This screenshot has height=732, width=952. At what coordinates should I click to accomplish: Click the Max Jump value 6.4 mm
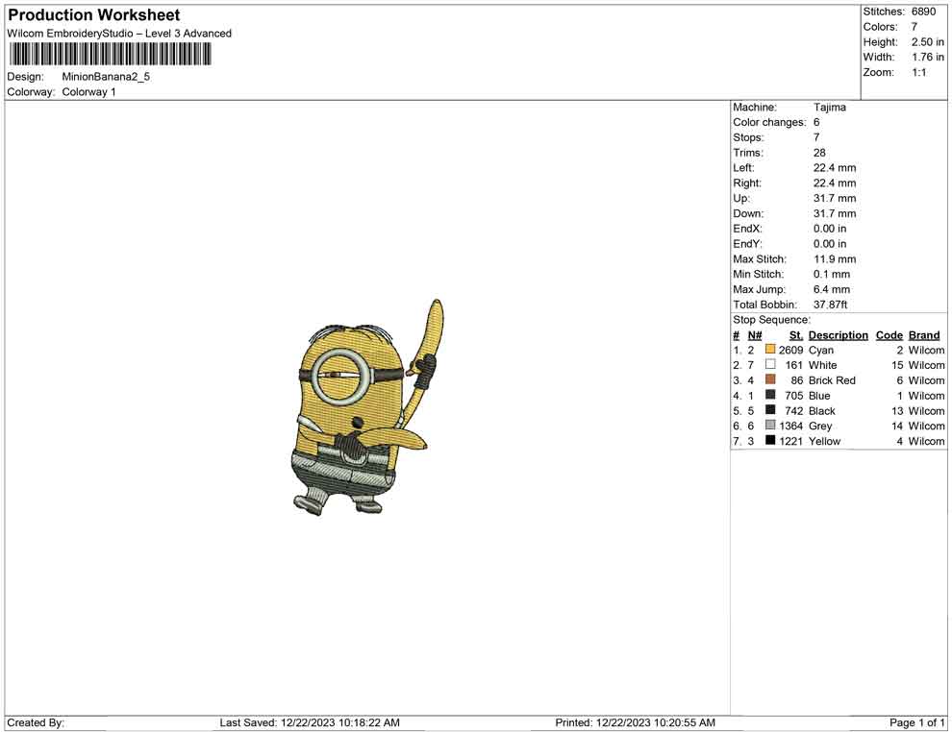pyautogui.click(x=832, y=289)
